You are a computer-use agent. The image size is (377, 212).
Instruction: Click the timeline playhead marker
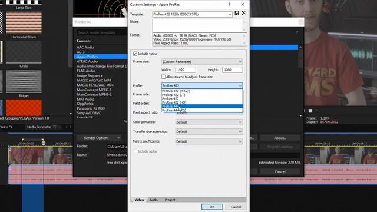(x=43, y=143)
